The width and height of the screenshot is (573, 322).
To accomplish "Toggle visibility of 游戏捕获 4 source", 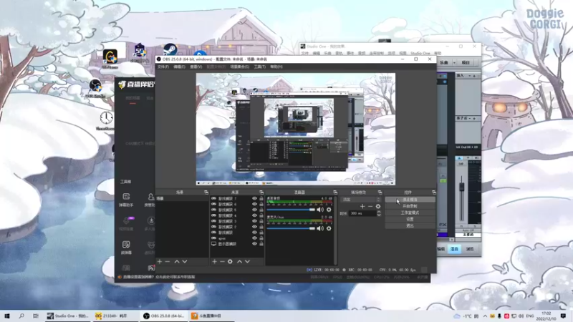I will (x=254, y=215).
